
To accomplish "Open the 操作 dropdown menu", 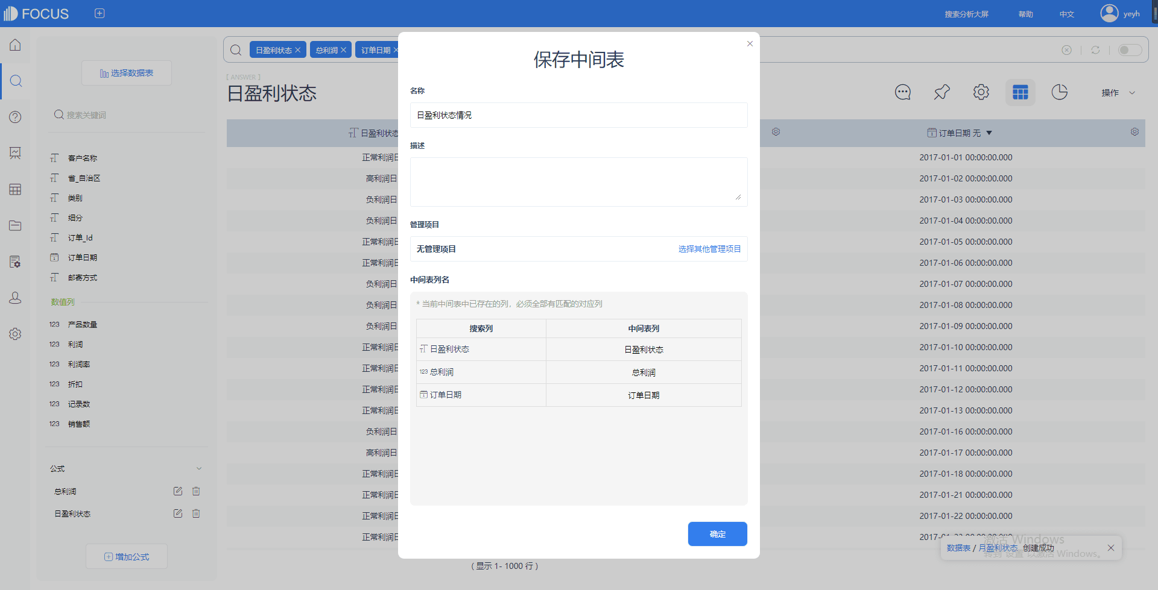I will point(1118,93).
